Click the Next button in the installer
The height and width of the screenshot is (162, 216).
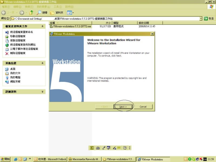[123, 107]
